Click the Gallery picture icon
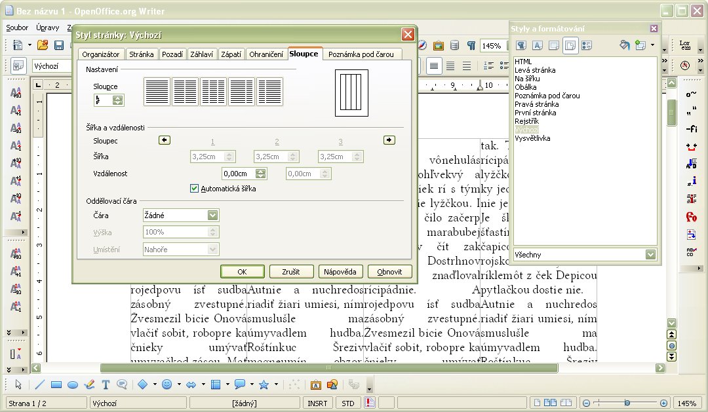This screenshot has height=412, width=708. point(438,45)
